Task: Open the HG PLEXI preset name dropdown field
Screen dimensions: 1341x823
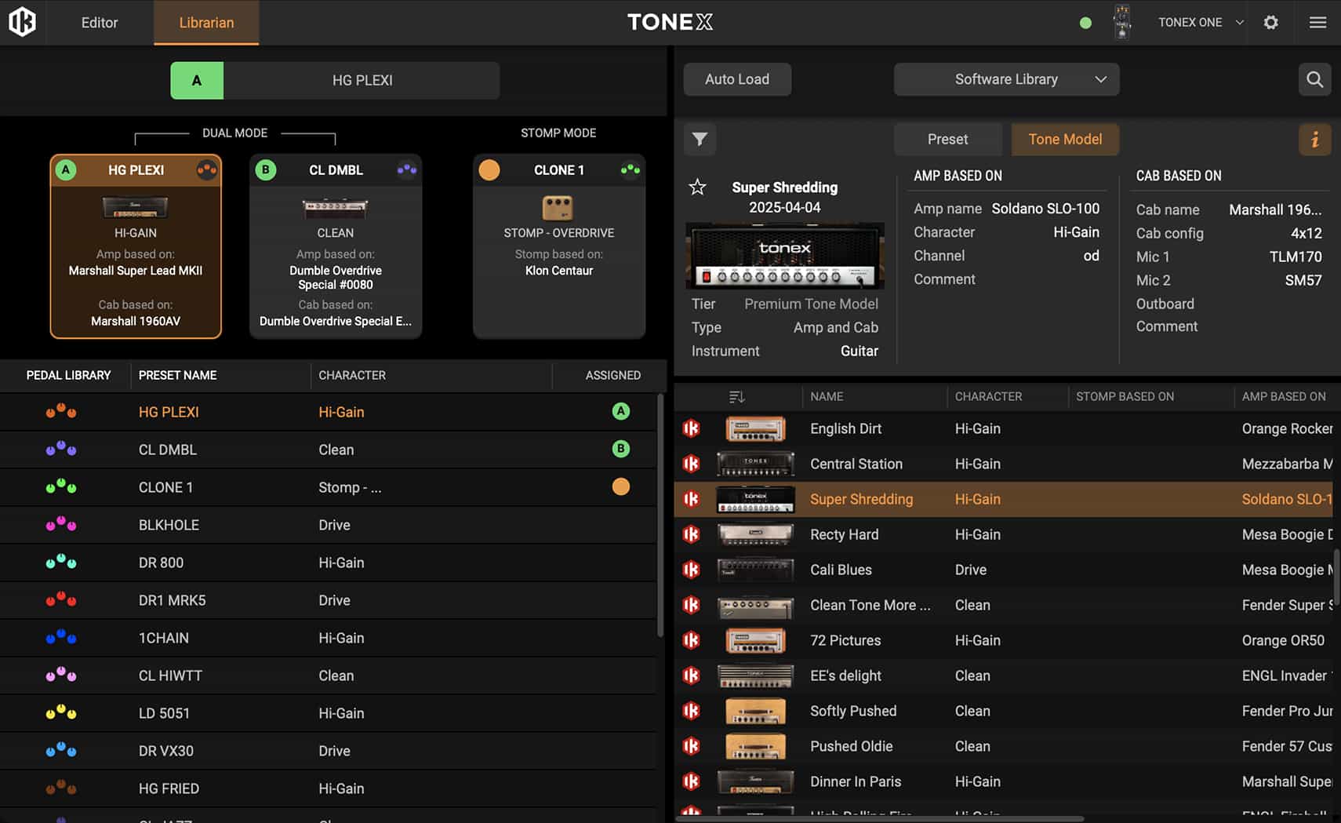Action: click(362, 80)
